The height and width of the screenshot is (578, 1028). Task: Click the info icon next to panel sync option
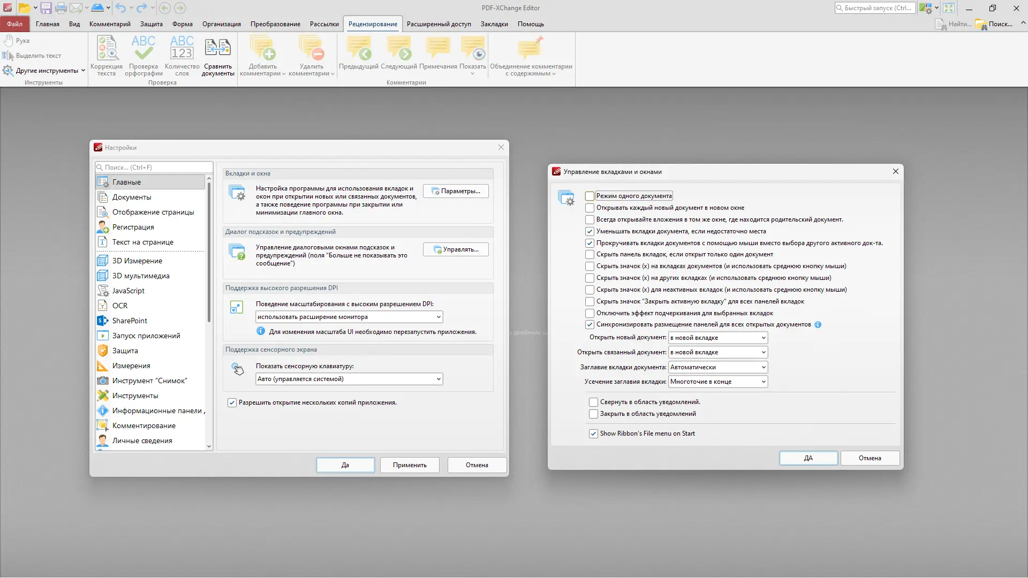tap(818, 325)
